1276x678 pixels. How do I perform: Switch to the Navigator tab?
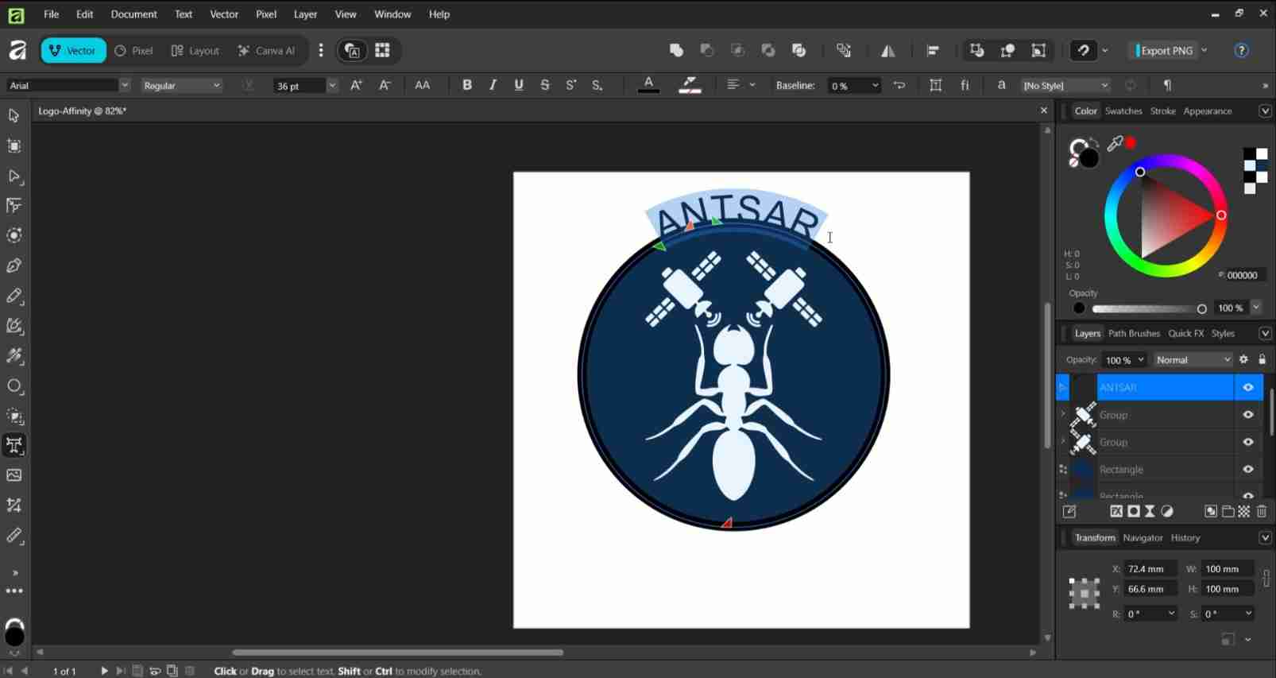pos(1143,538)
